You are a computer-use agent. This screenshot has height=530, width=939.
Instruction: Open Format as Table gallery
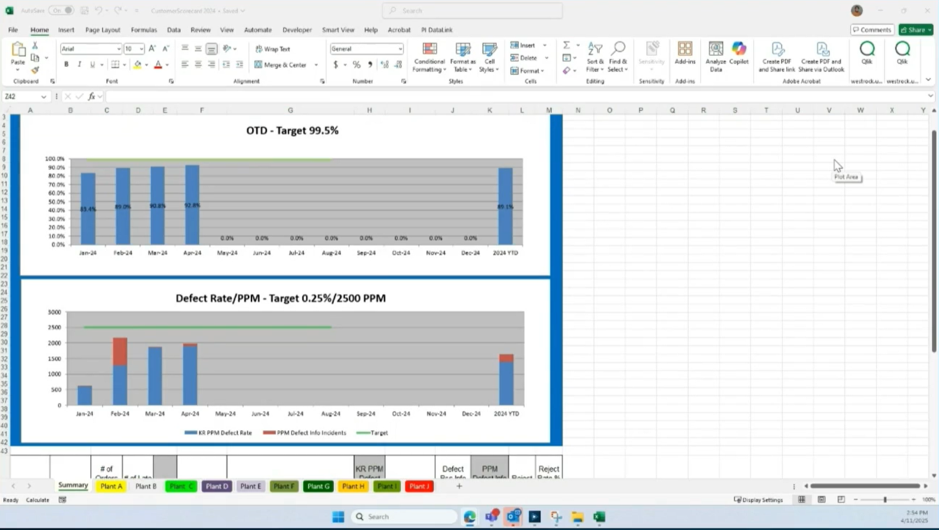coord(463,57)
